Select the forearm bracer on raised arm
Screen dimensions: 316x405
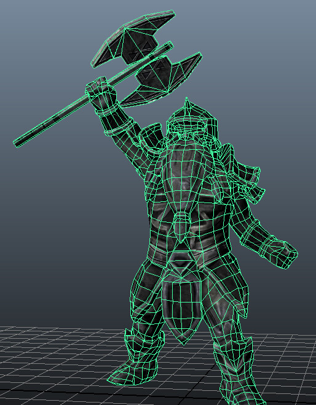[118, 124]
